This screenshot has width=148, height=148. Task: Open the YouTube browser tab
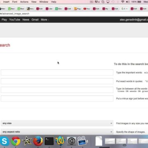pyautogui.click(x=87, y=9)
